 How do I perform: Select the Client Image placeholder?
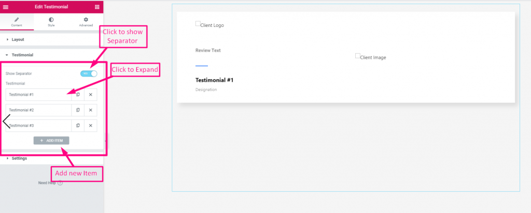pos(370,57)
